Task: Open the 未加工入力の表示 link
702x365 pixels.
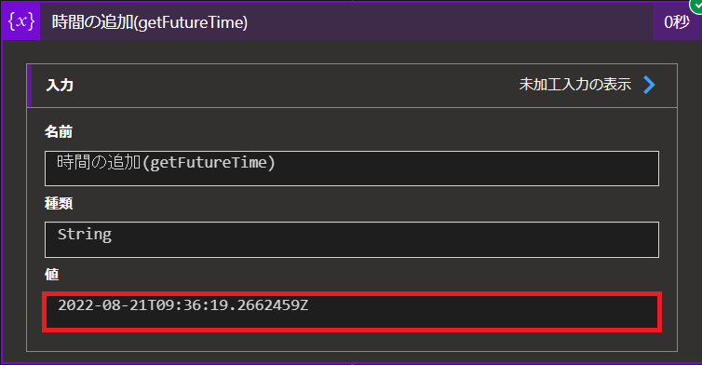Action: 574,84
